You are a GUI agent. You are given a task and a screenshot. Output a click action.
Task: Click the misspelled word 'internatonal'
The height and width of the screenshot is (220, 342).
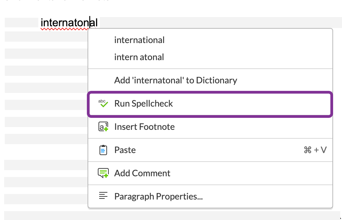tap(69, 23)
